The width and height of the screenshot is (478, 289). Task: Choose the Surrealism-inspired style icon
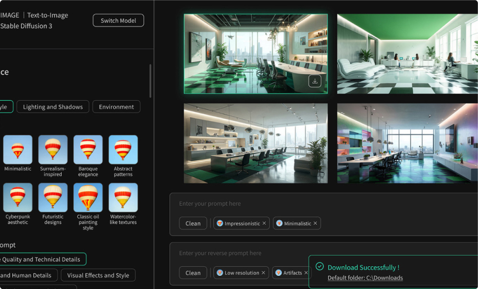click(53, 150)
